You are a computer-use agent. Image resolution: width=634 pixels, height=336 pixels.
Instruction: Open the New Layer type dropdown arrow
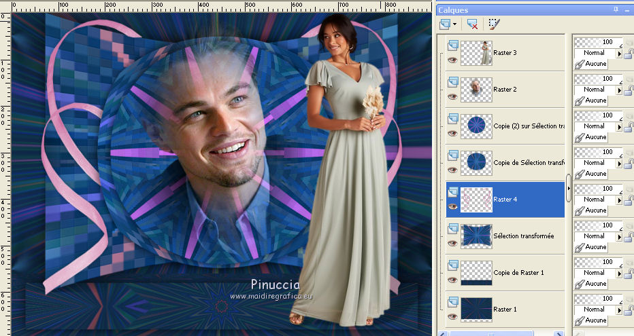point(455,24)
